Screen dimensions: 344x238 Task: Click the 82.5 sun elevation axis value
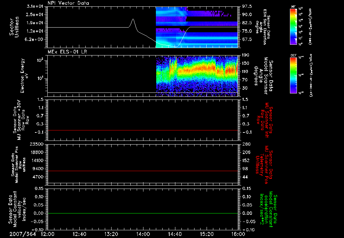[247, 23]
